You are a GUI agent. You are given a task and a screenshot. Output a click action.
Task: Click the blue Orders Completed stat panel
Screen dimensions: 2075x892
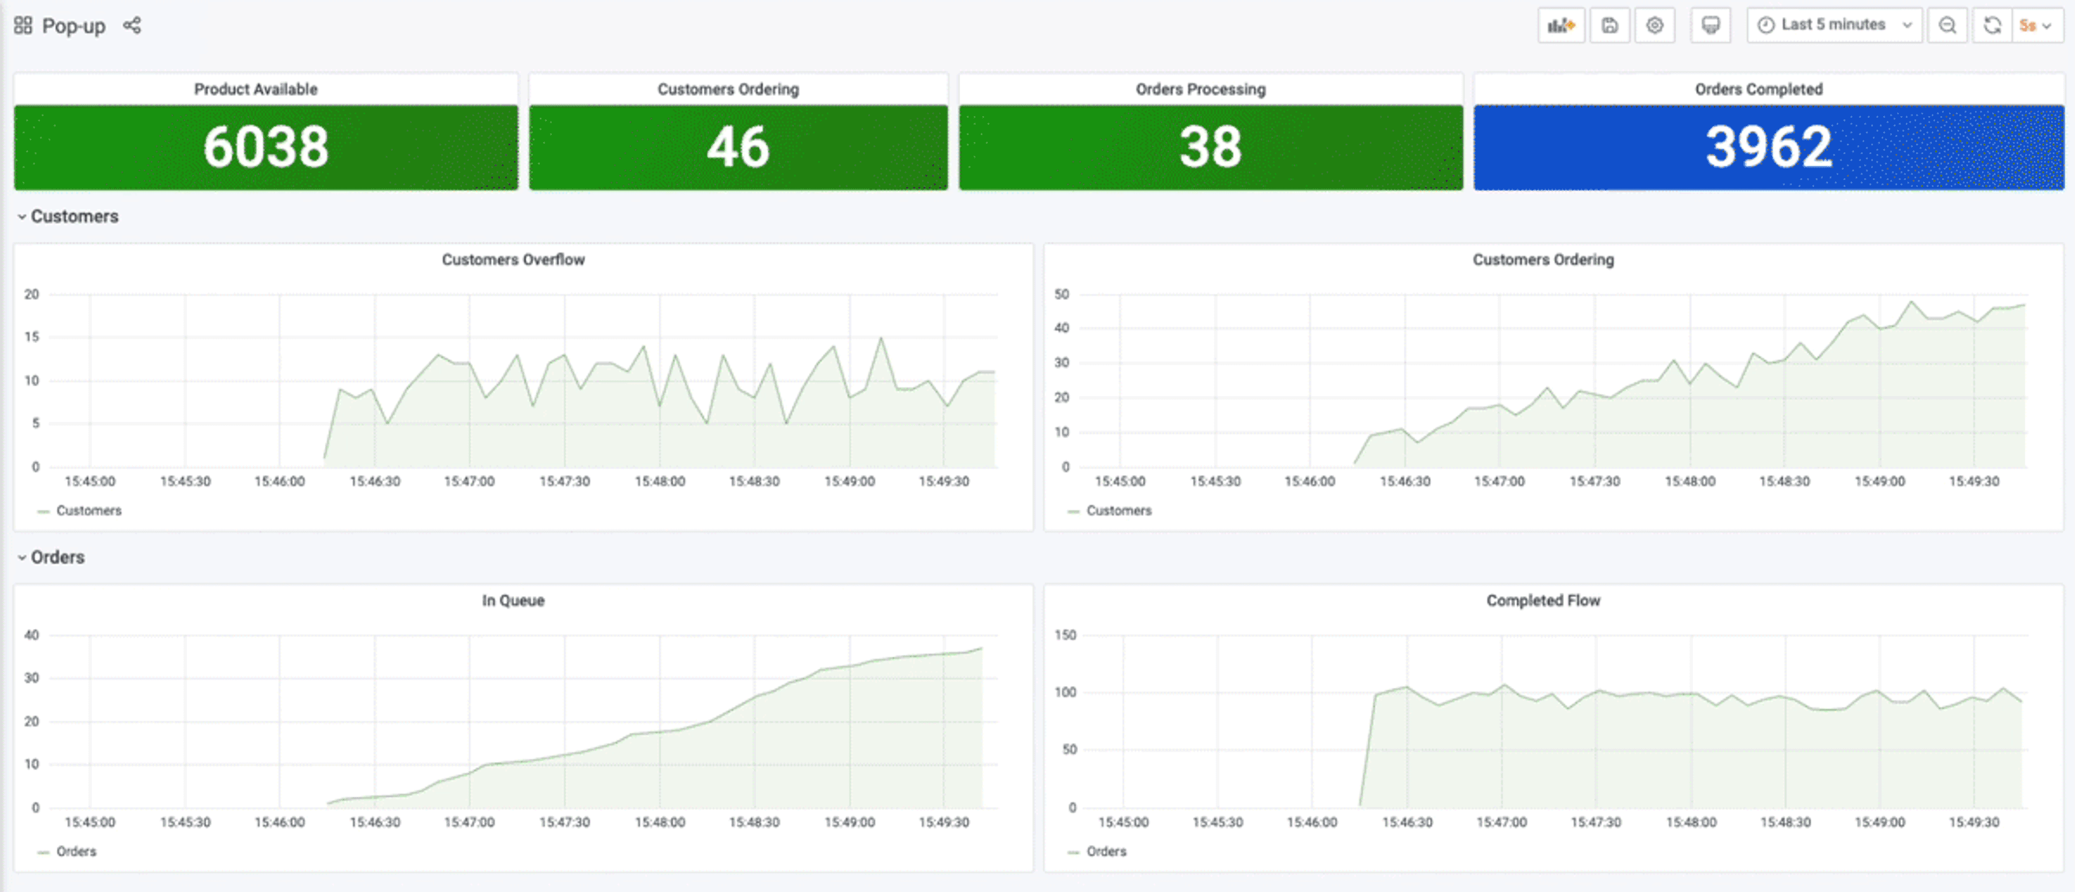[x=1768, y=147]
